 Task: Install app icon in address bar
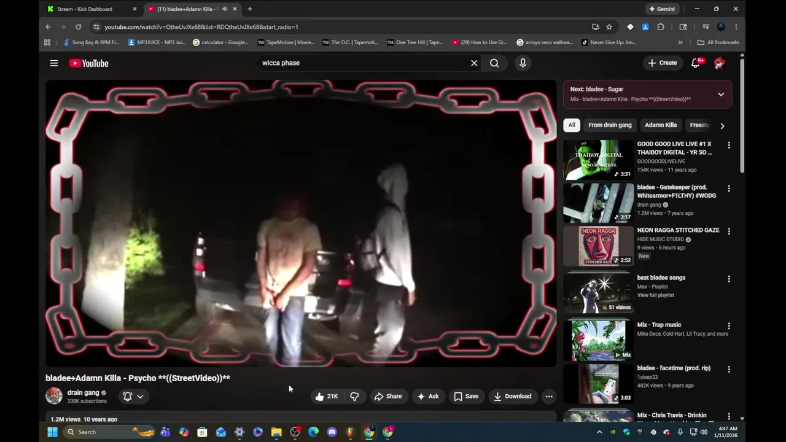tap(595, 27)
